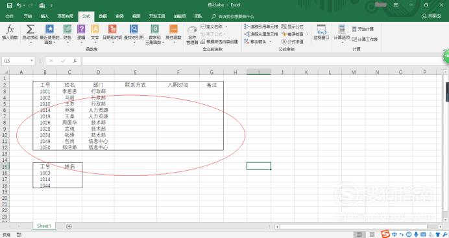Switch to the View (视图) tab

[x=136, y=16]
